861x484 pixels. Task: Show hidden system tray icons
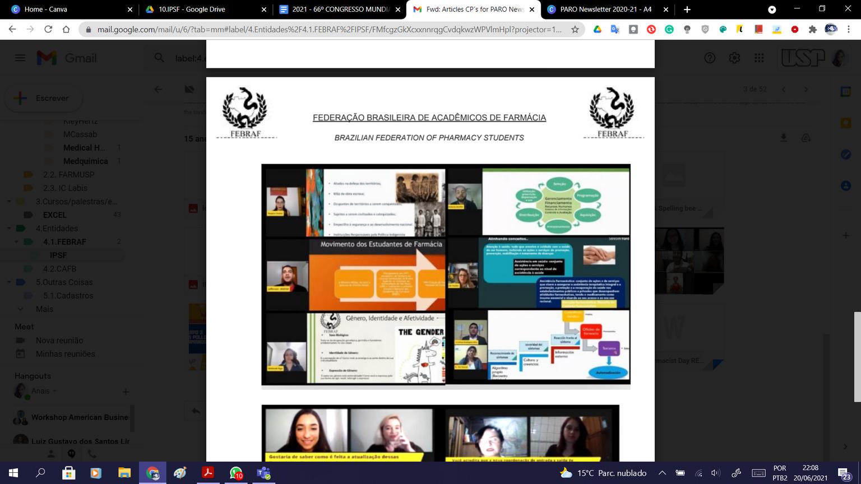[x=662, y=473]
